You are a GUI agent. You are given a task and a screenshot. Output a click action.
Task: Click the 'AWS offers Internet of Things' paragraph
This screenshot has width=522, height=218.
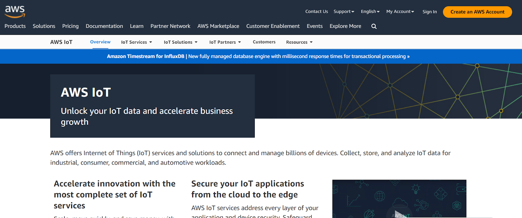point(251,158)
